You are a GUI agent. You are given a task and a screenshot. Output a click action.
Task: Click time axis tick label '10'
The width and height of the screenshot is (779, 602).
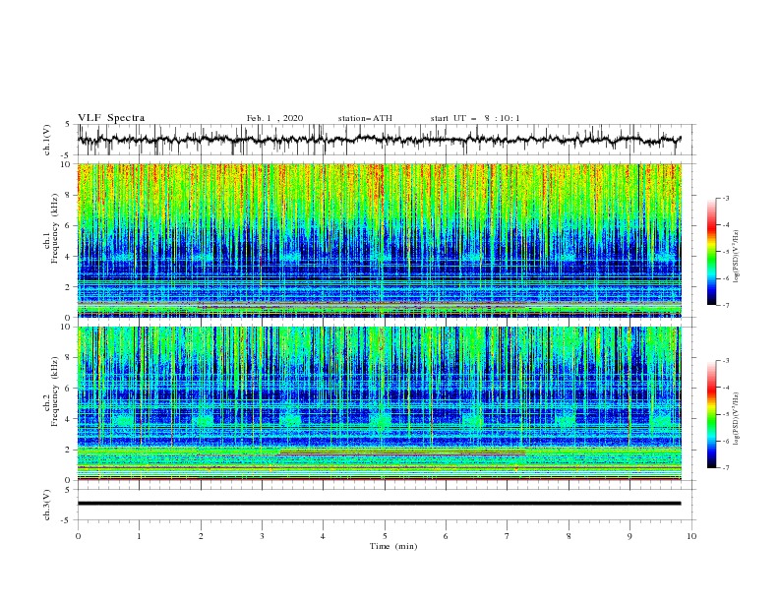(x=691, y=536)
